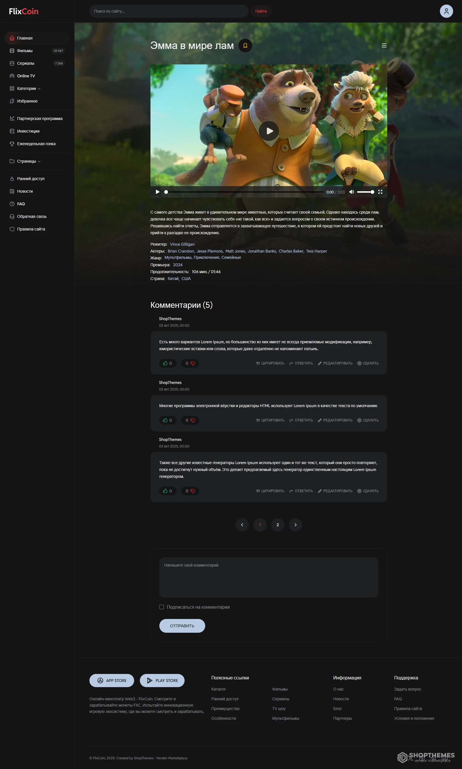Click the site search input field
The width and height of the screenshot is (462, 769).
(x=168, y=11)
